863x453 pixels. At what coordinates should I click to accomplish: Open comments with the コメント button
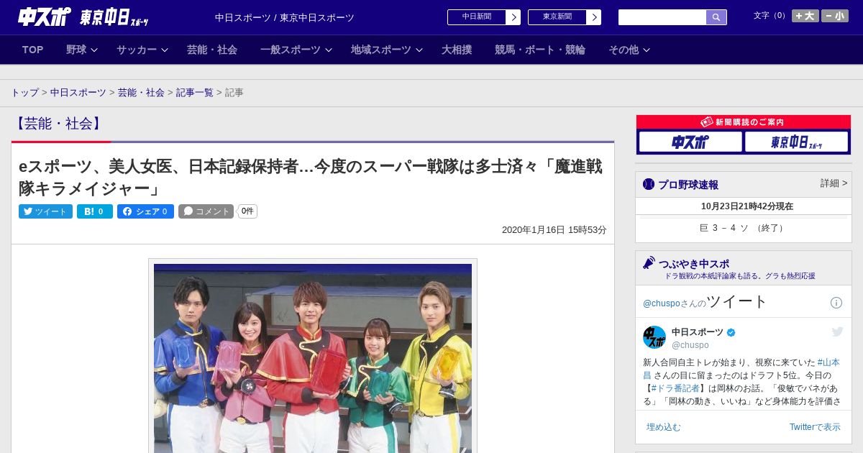point(206,211)
